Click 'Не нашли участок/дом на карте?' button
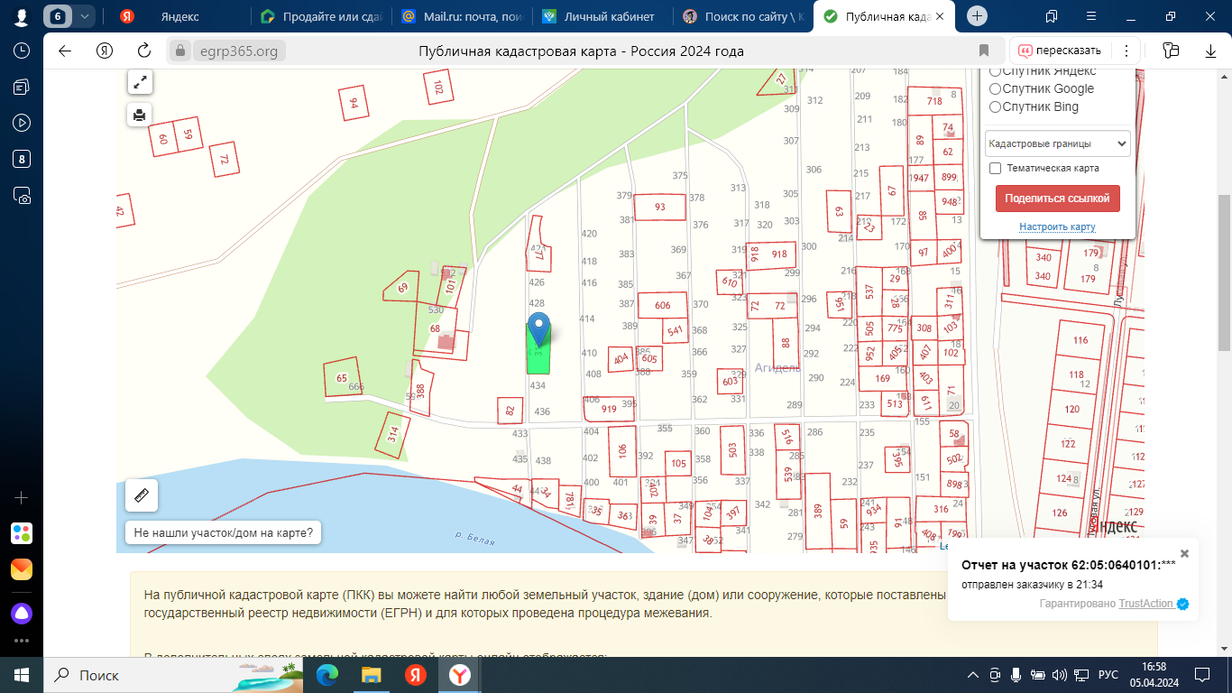1232x693 pixels. [224, 533]
